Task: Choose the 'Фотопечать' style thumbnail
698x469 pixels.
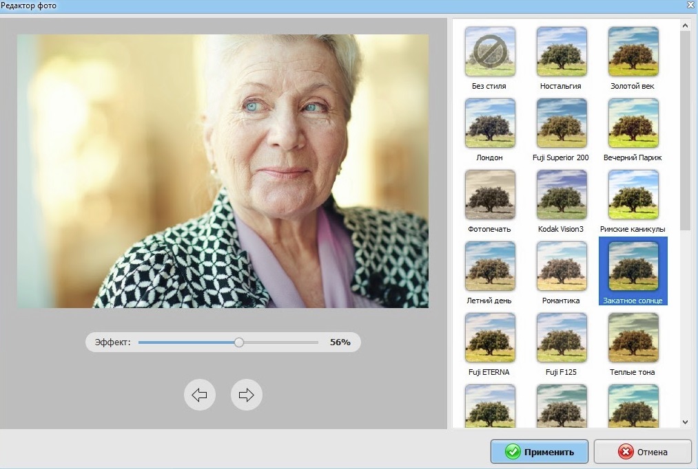Action: [x=490, y=195]
